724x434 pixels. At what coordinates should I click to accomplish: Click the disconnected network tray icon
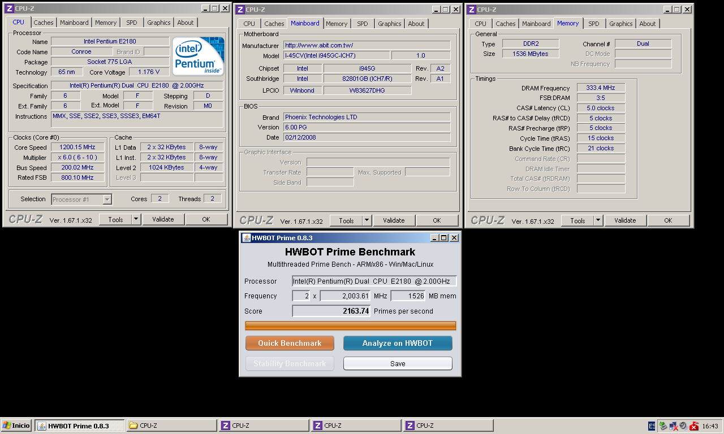[x=673, y=426]
